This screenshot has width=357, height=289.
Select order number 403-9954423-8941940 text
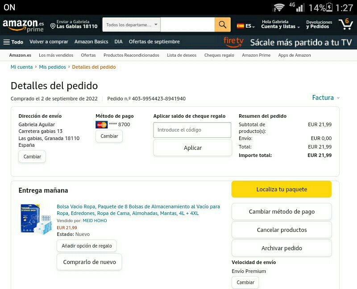point(159,99)
